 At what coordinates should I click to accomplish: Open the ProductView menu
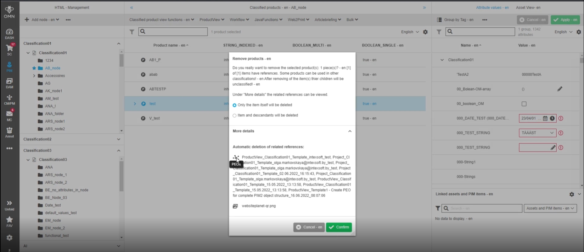click(x=212, y=20)
